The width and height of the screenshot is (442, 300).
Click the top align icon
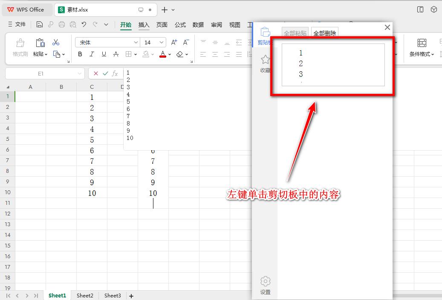point(203,42)
